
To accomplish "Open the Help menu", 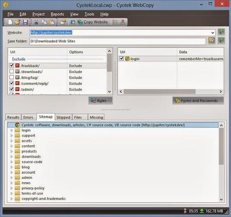I will [104, 14].
